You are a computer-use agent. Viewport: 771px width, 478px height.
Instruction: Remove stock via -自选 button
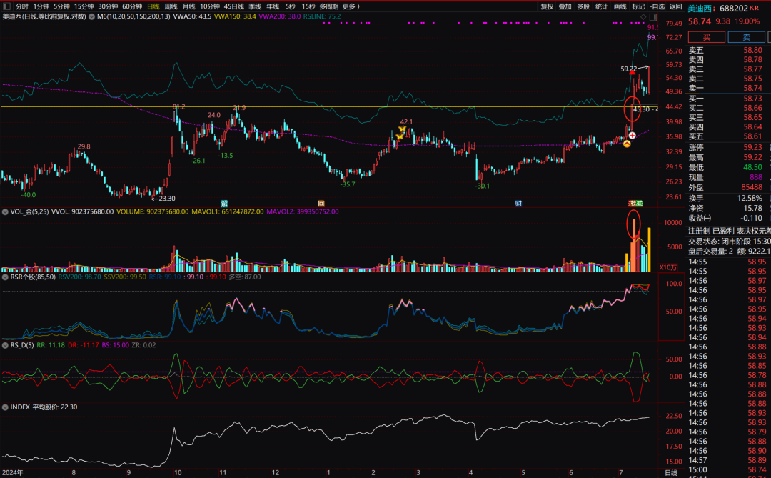[x=657, y=6]
